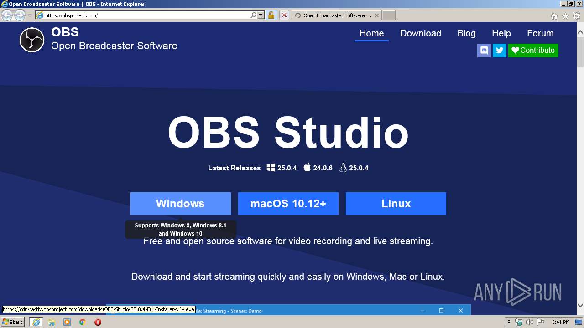Click scrollbar up arrow
The image size is (584, 328).
[x=580, y=32]
